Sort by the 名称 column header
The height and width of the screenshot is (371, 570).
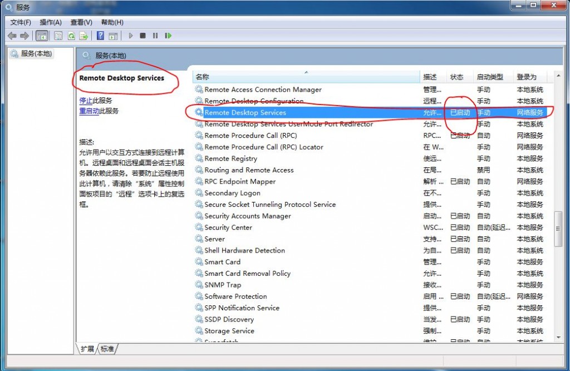tap(306, 77)
